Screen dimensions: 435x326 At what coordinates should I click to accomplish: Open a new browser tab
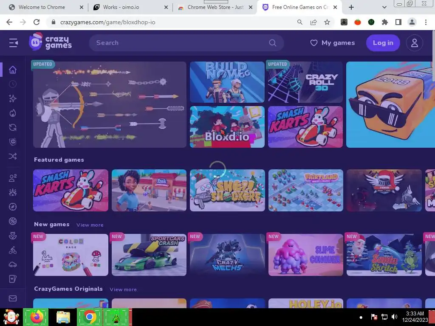[351, 7]
